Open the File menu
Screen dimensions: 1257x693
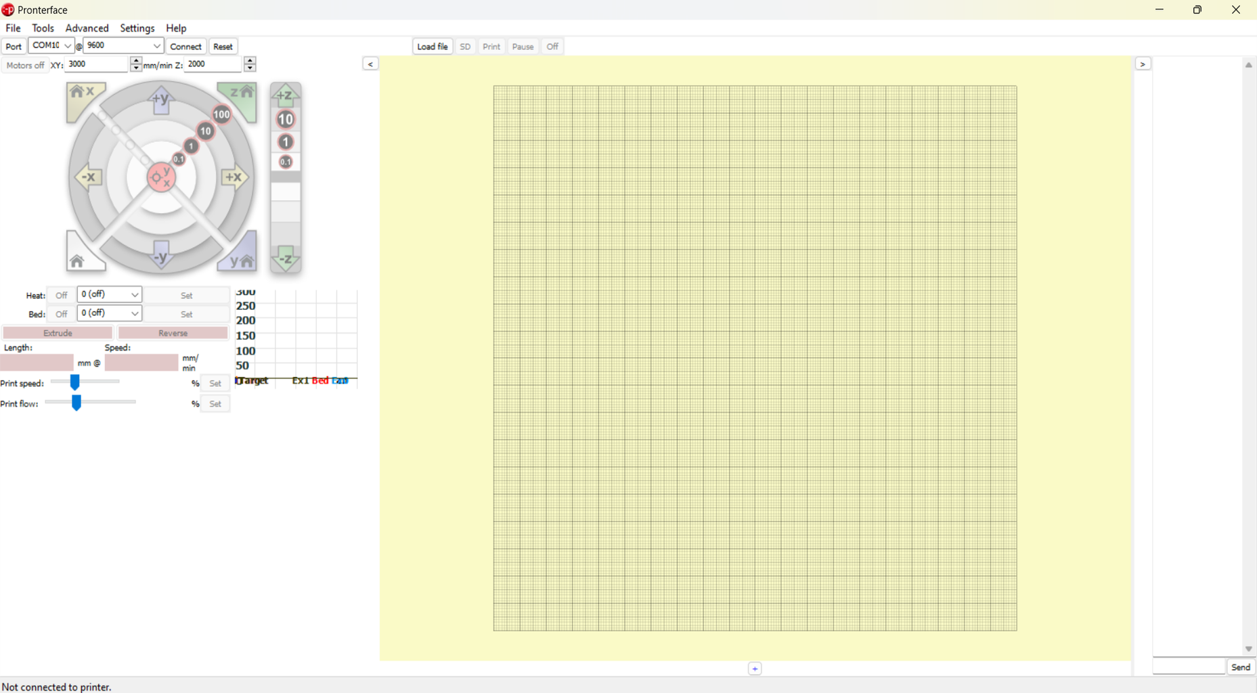pyautogui.click(x=13, y=28)
